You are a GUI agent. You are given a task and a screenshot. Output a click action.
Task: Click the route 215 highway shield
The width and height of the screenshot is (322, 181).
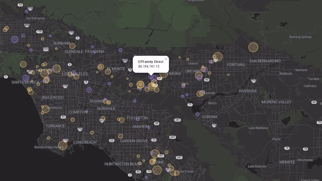[254, 81]
